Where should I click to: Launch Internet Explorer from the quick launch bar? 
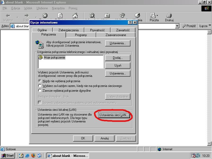[x=27, y=156]
